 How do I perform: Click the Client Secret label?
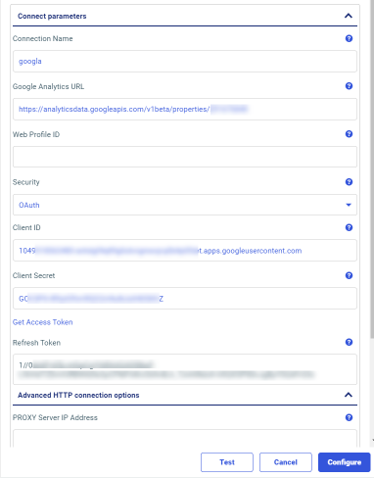[33, 275]
